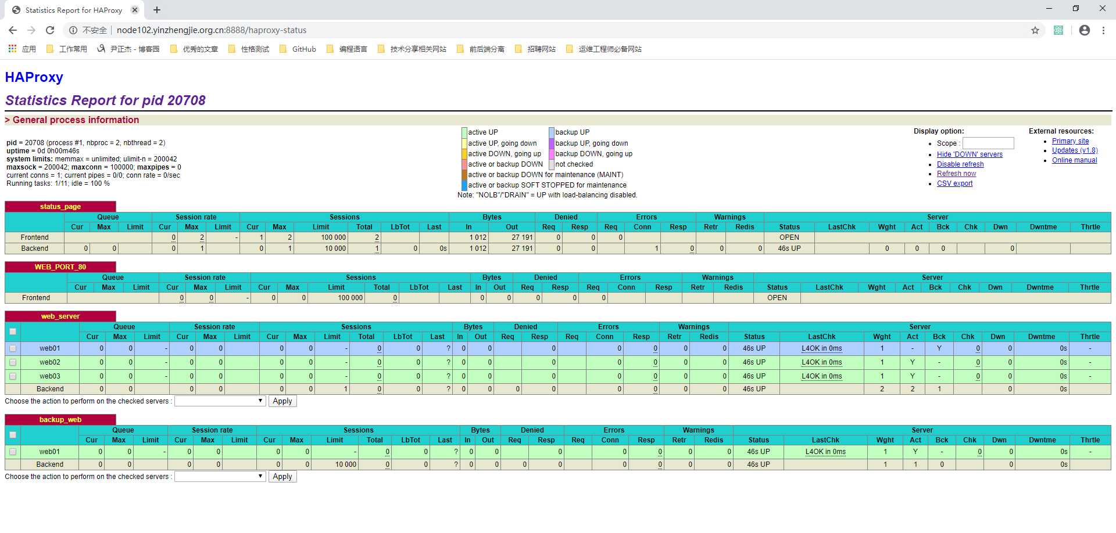Click web_server web02 L4OK in 0ms
This screenshot has height=533, width=1116.
click(x=821, y=362)
